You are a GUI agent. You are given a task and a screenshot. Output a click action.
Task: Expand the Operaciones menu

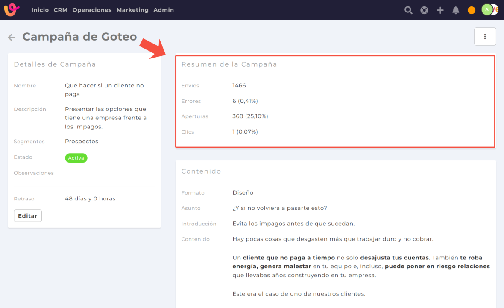(92, 10)
